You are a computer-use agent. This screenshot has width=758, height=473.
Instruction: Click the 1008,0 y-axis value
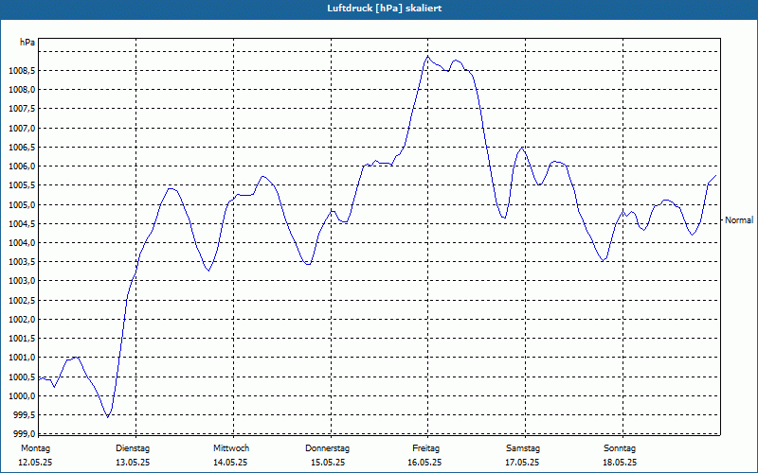(22, 90)
